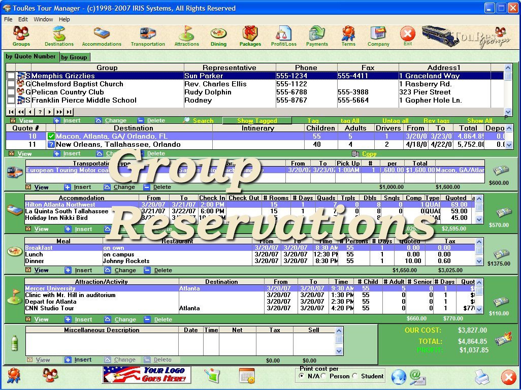Click the Show Tagged button
Viewport: 521px width, 390px height.
pos(257,120)
